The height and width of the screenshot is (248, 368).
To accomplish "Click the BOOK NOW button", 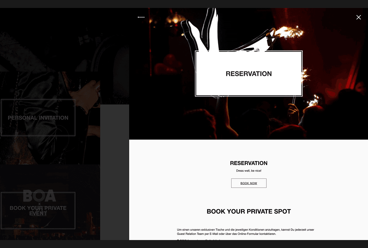I will click(249, 183).
